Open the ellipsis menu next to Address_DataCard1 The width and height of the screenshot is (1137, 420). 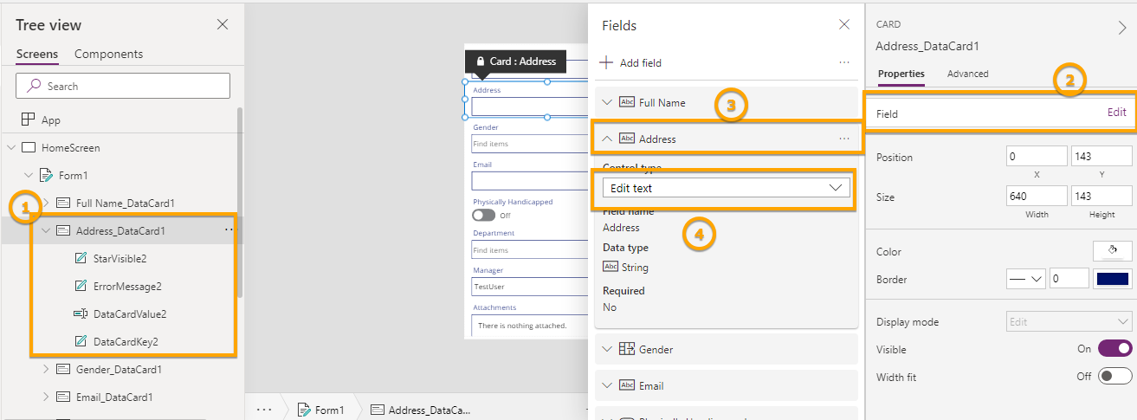tap(229, 230)
